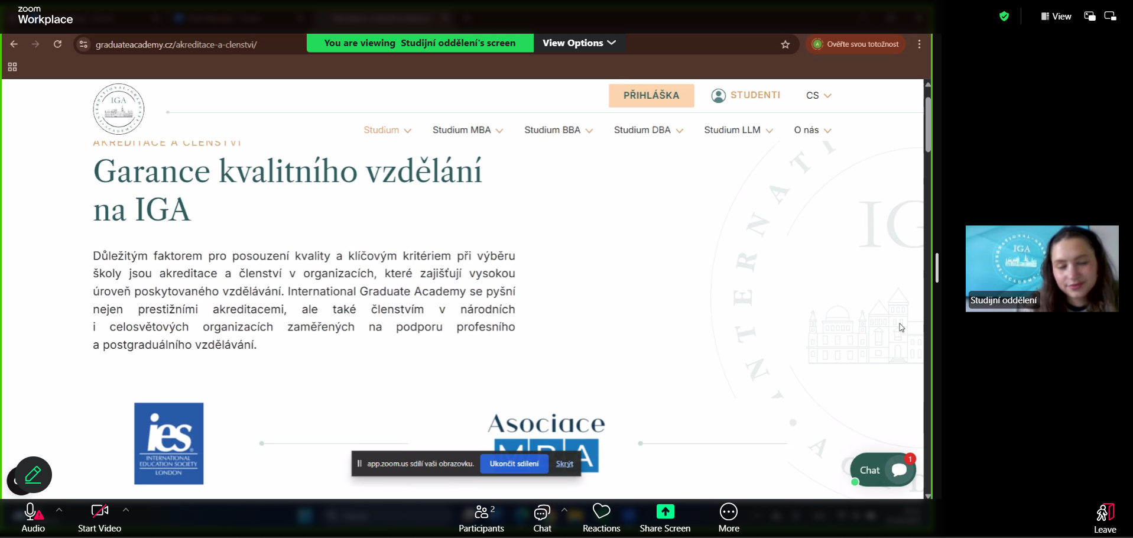Expand the audio settings caret
Image resolution: width=1133 pixels, height=538 pixels.
click(59, 510)
